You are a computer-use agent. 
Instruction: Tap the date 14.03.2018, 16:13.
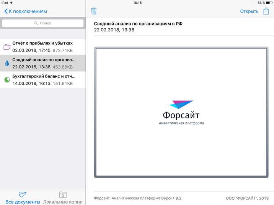(32, 84)
